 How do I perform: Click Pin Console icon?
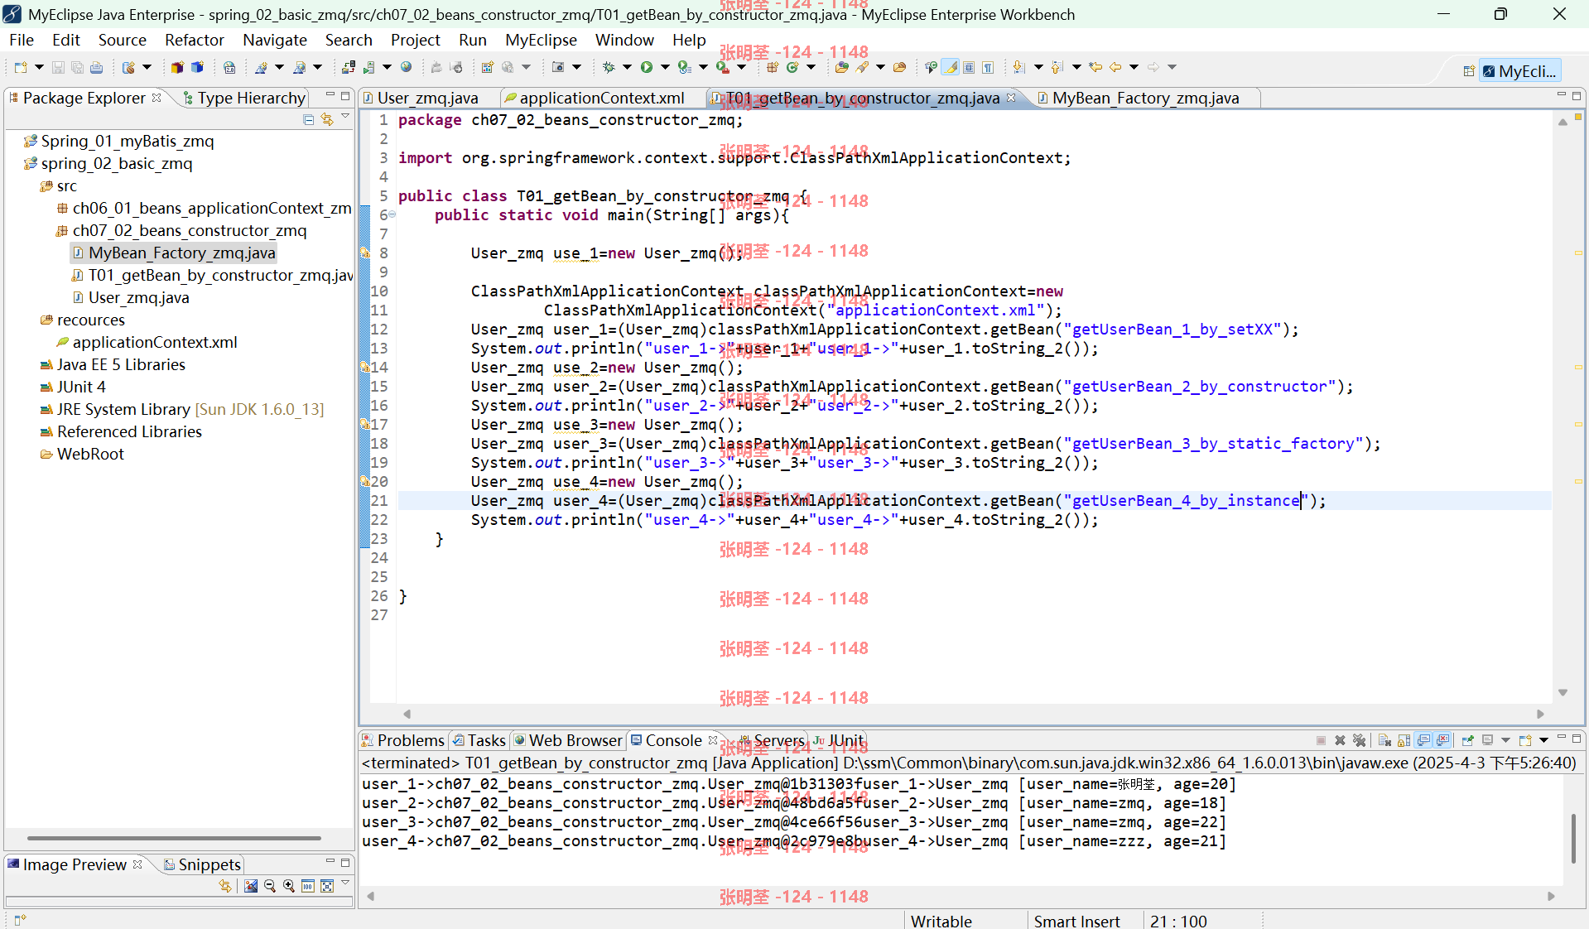[x=1467, y=740]
